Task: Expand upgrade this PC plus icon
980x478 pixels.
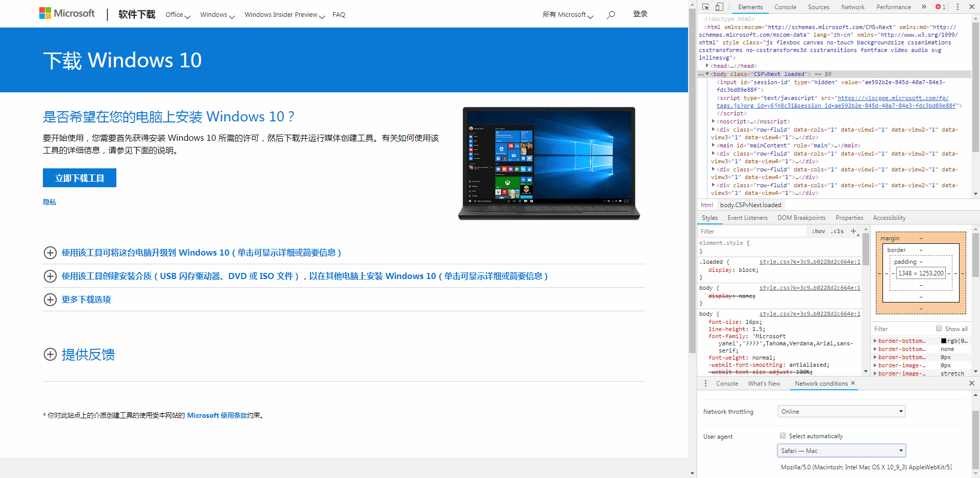Action: click(x=50, y=253)
